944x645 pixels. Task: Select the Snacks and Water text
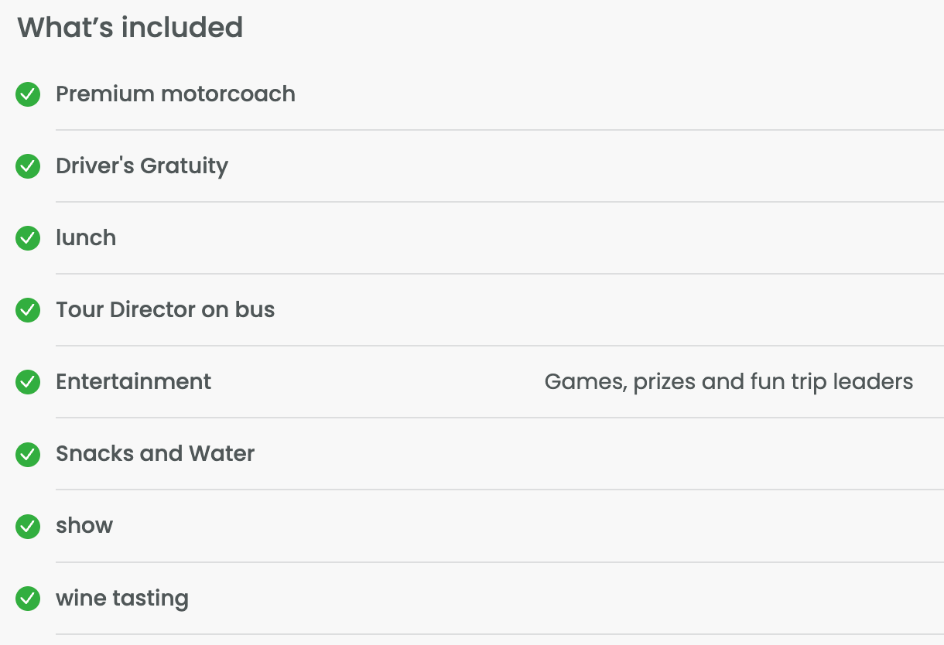tap(156, 454)
